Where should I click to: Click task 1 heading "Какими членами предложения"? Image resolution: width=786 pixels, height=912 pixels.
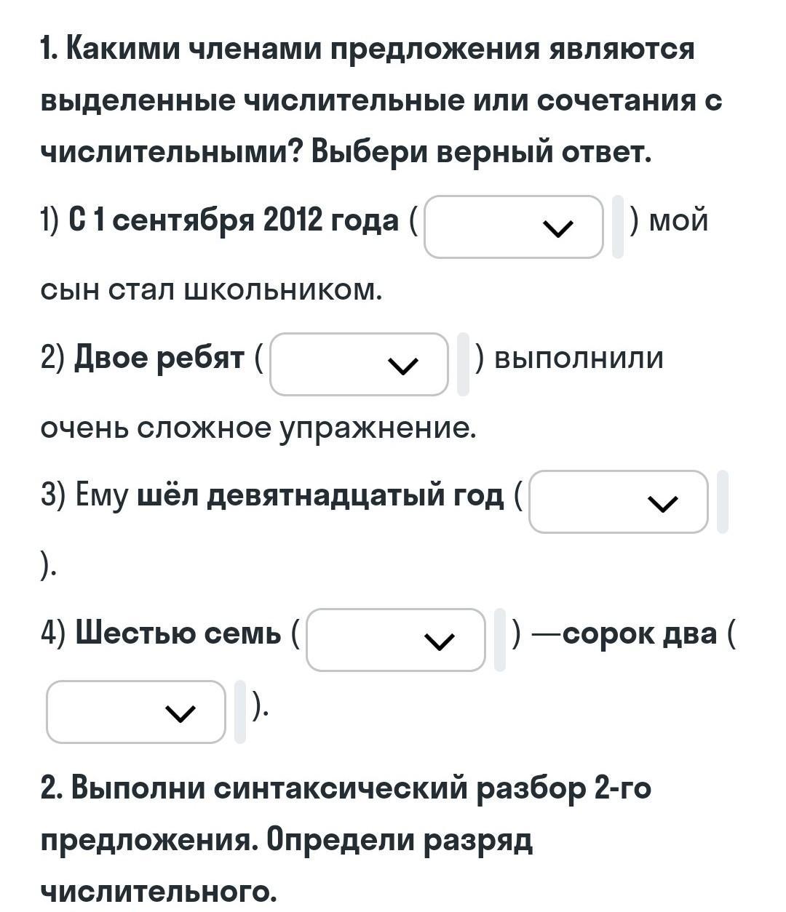(368, 49)
